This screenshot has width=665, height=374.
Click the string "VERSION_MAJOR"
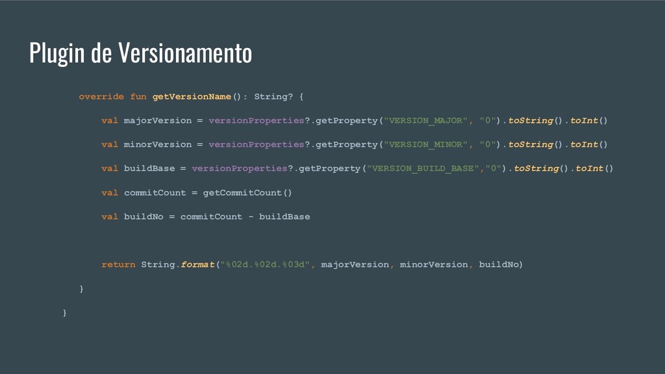[x=425, y=121]
